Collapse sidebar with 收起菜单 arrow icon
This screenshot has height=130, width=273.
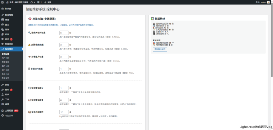pos(2,116)
